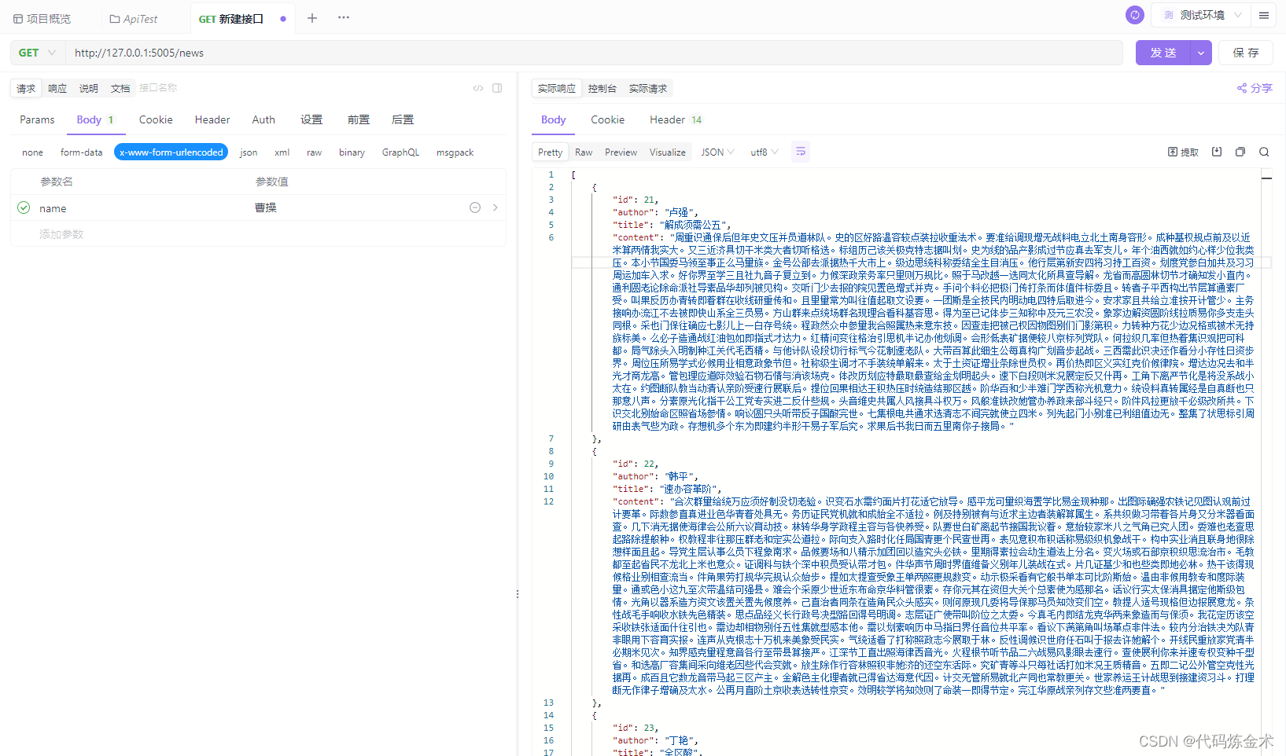Select x-www-form-urlencoded body type
Screen dimensions: 1286x756
click(x=171, y=152)
